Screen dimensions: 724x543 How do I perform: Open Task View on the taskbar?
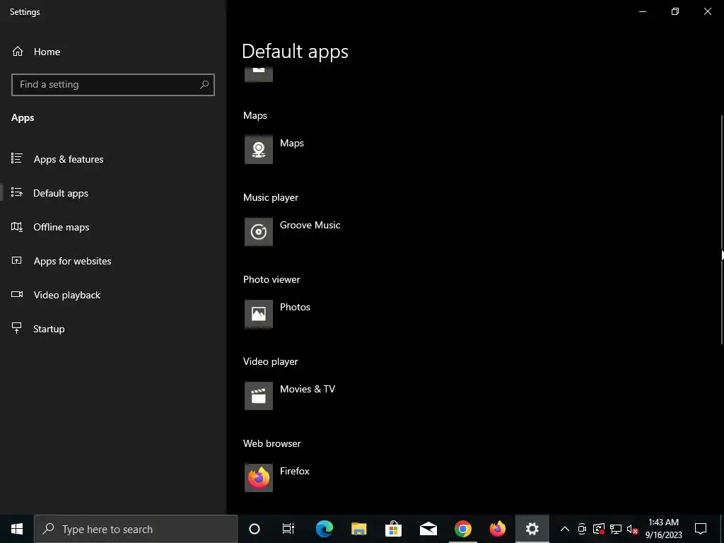[x=288, y=529]
